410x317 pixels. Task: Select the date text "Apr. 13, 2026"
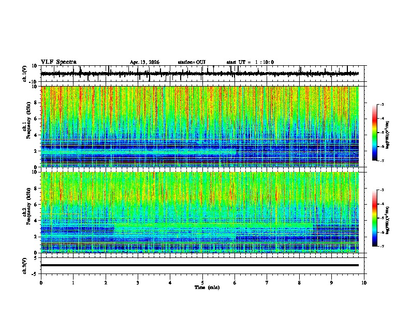click(x=144, y=62)
